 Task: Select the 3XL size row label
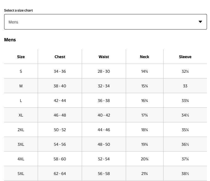pyautogui.click(x=21, y=144)
